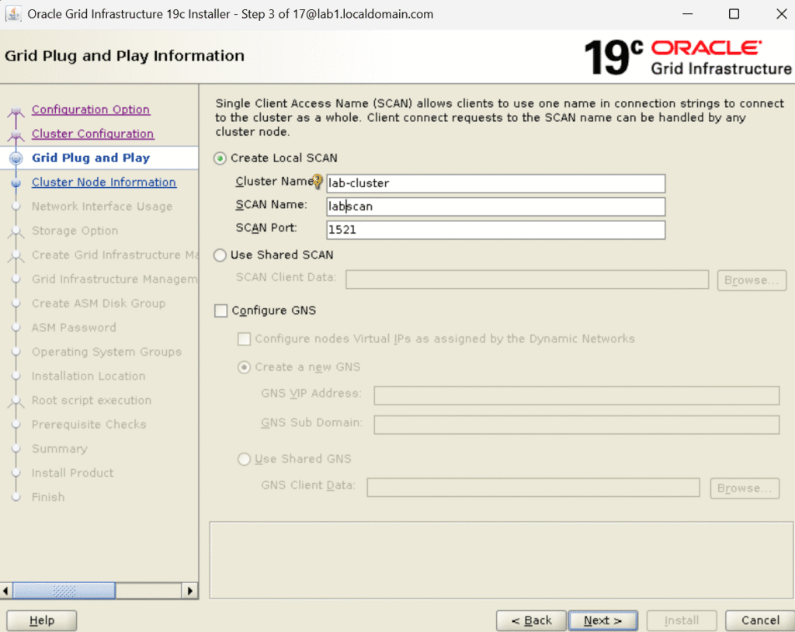The image size is (795, 632).
Task: Go to Cluster Node Information step
Action: [104, 182]
